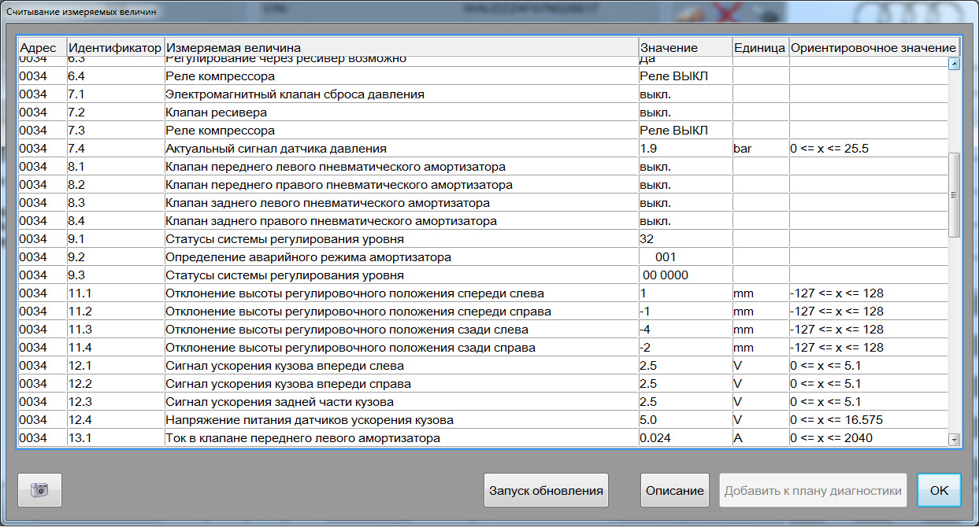The image size is (979, 531).
Task: Select Отклонение высоты спереди справа row
Action: (483, 312)
